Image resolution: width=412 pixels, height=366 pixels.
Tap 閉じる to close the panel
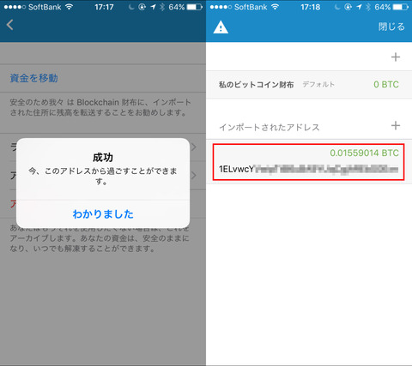coord(391,27)
